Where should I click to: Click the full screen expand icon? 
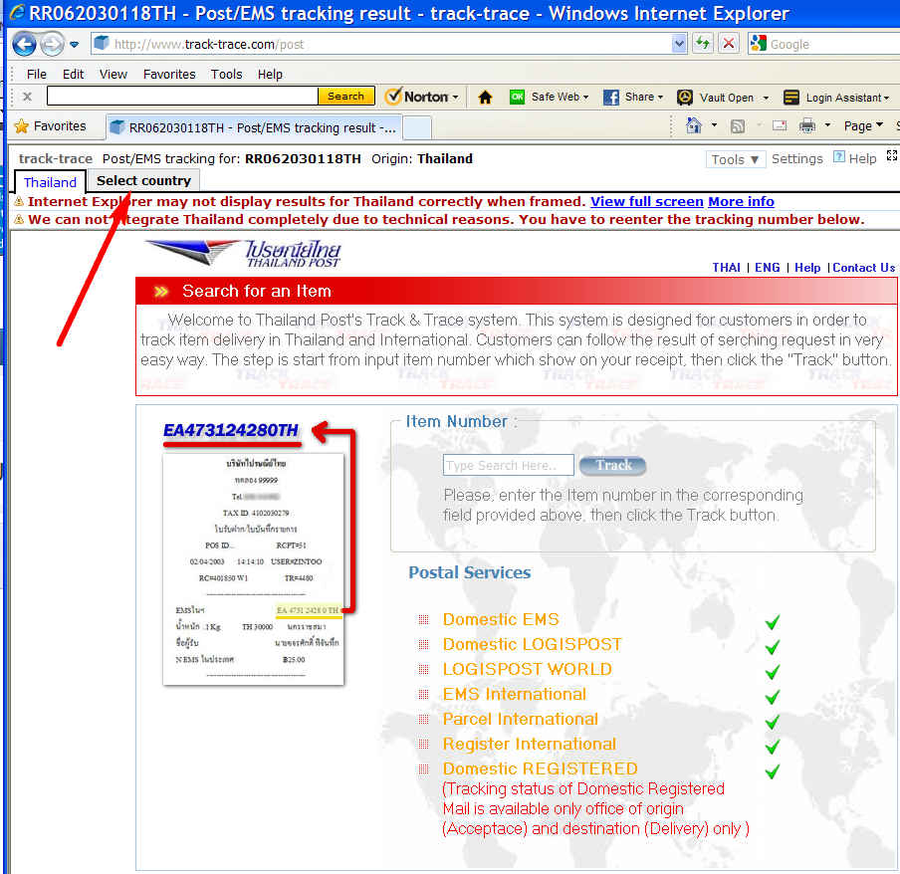coord(891,155)
